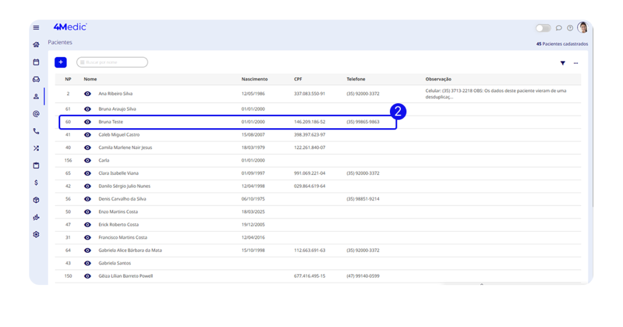Image resolution: width=623 pixels, height=327 pixels.
Task: Click the small chevron at table bottom
Action: 481,283
